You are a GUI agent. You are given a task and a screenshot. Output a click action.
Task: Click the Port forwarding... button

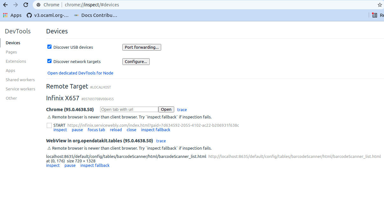click(x=142, y=47)
